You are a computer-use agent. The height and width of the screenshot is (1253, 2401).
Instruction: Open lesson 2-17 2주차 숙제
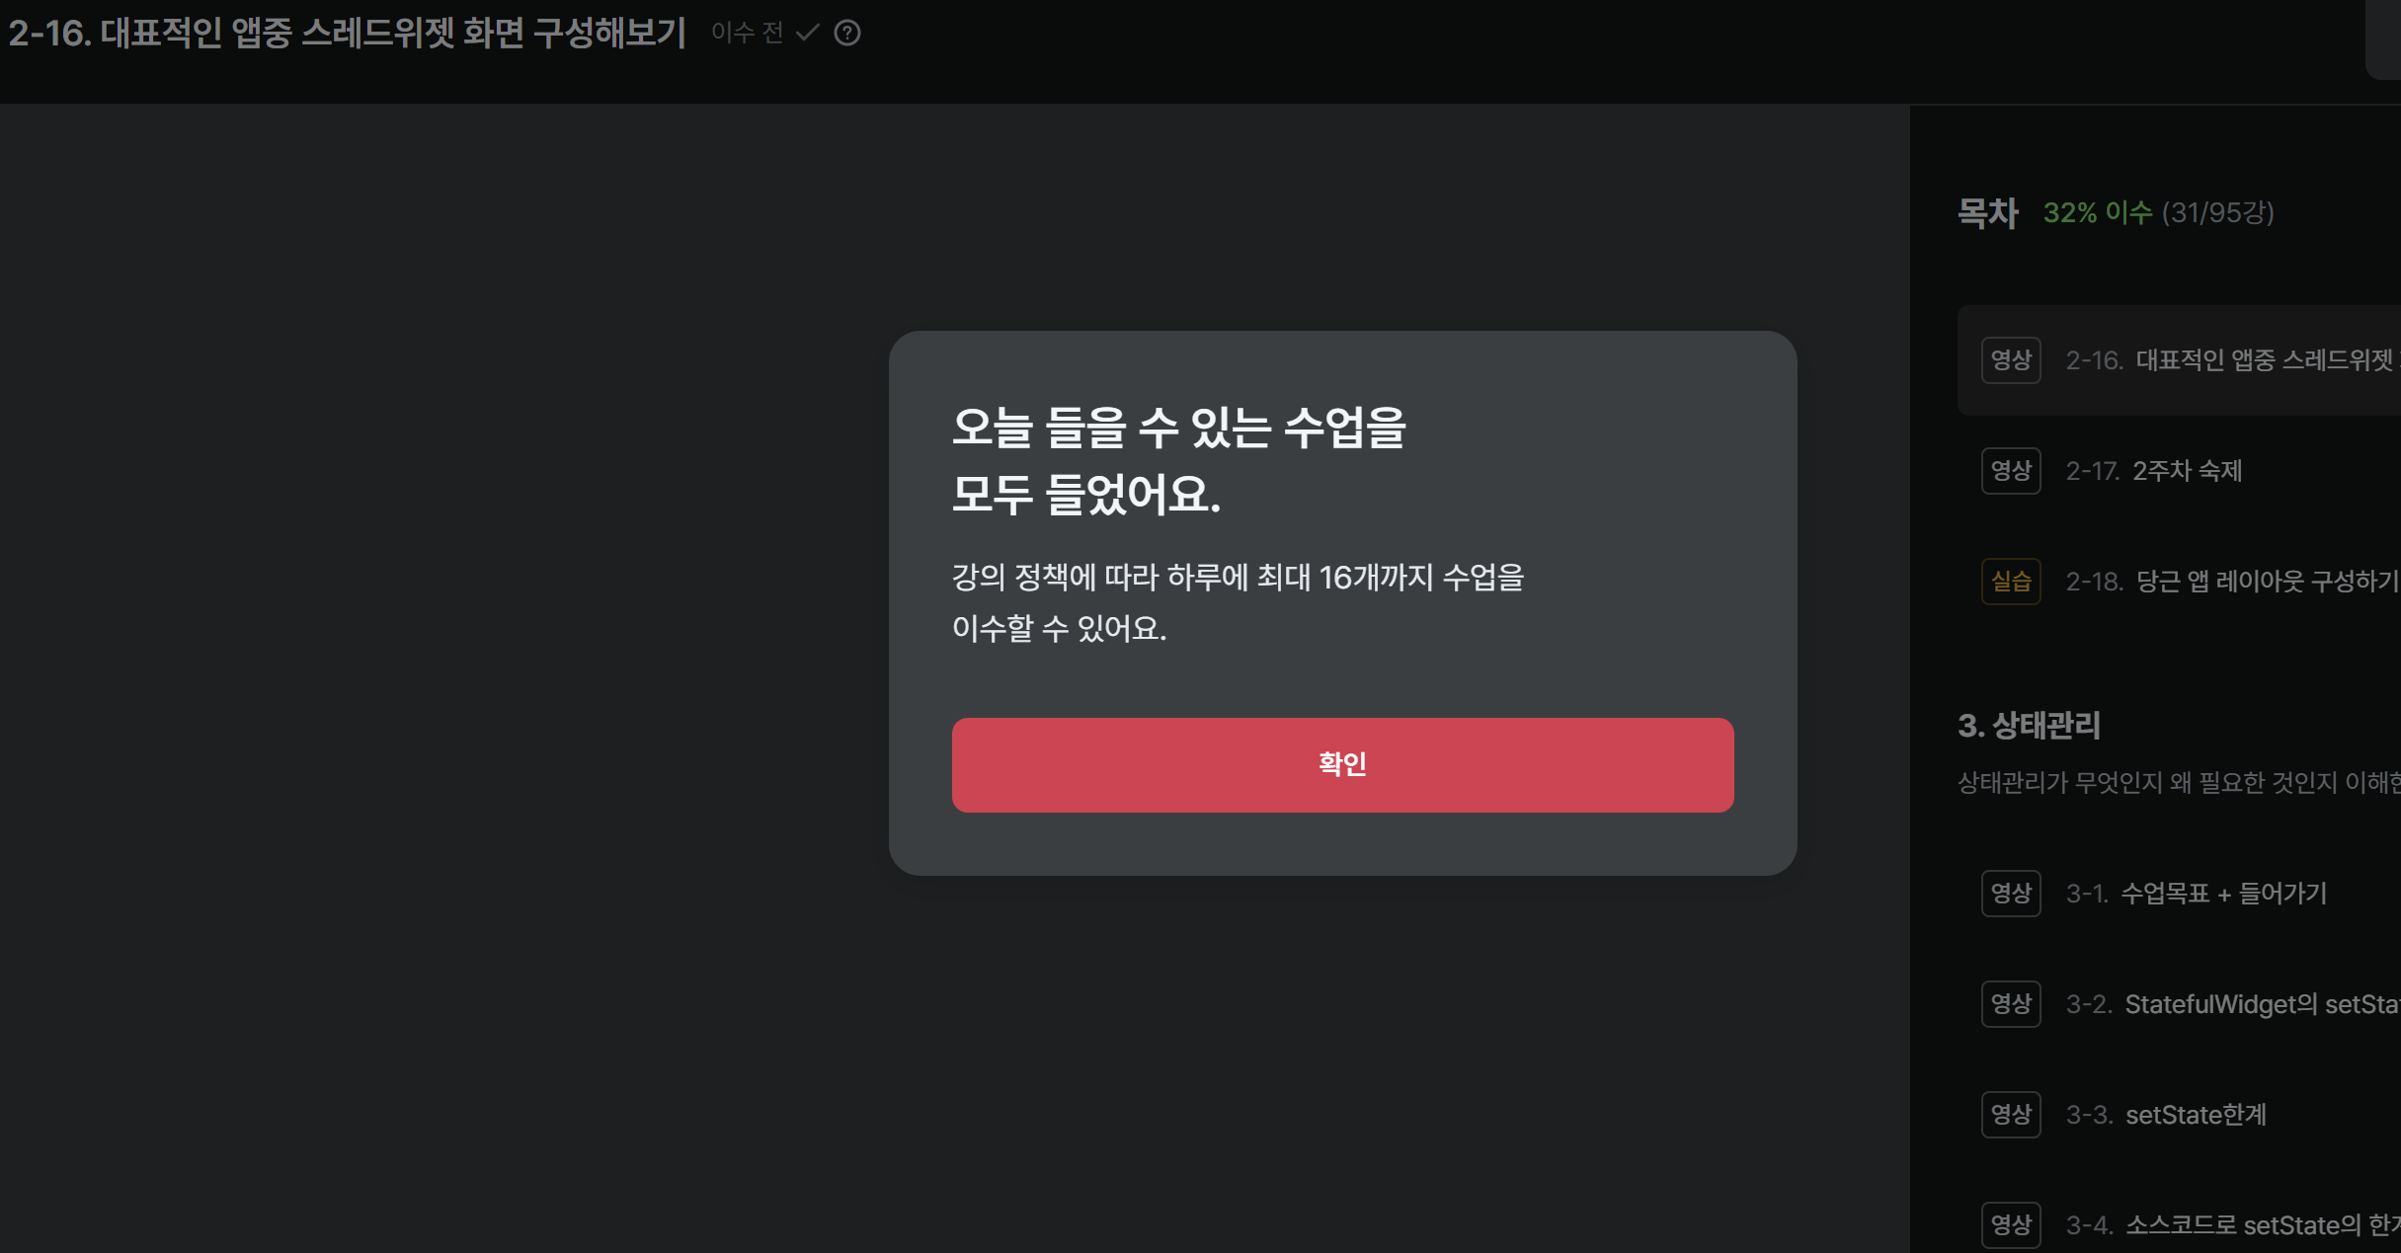(2179, 471)
